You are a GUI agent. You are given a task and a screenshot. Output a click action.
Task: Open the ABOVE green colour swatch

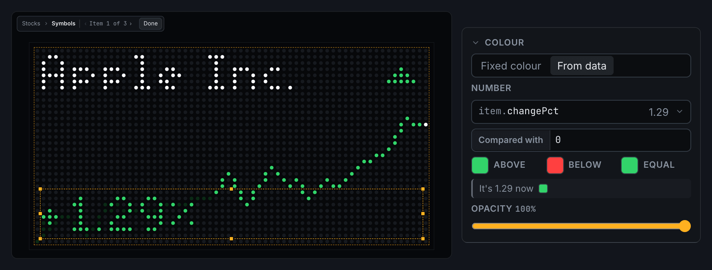pyautogui.click(x=480, y=165)
